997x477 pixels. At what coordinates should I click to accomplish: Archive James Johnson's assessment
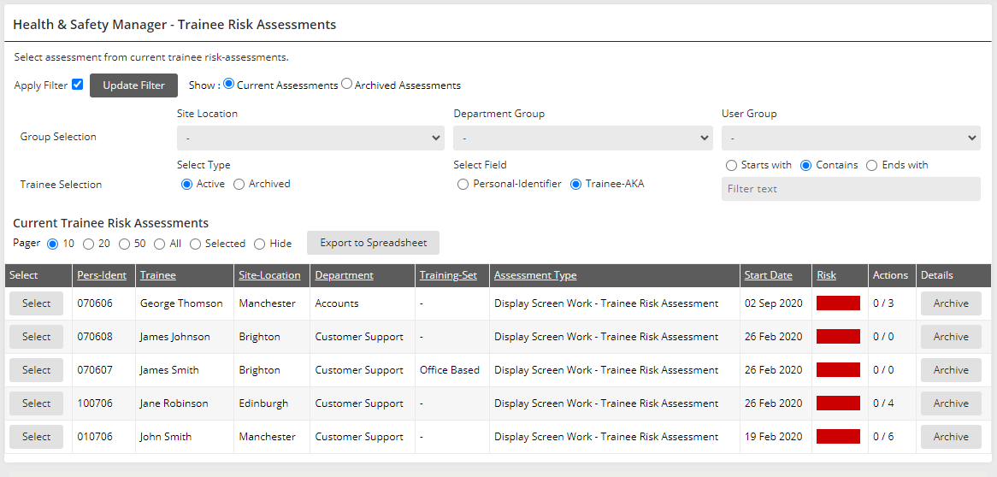coord(951,337)
